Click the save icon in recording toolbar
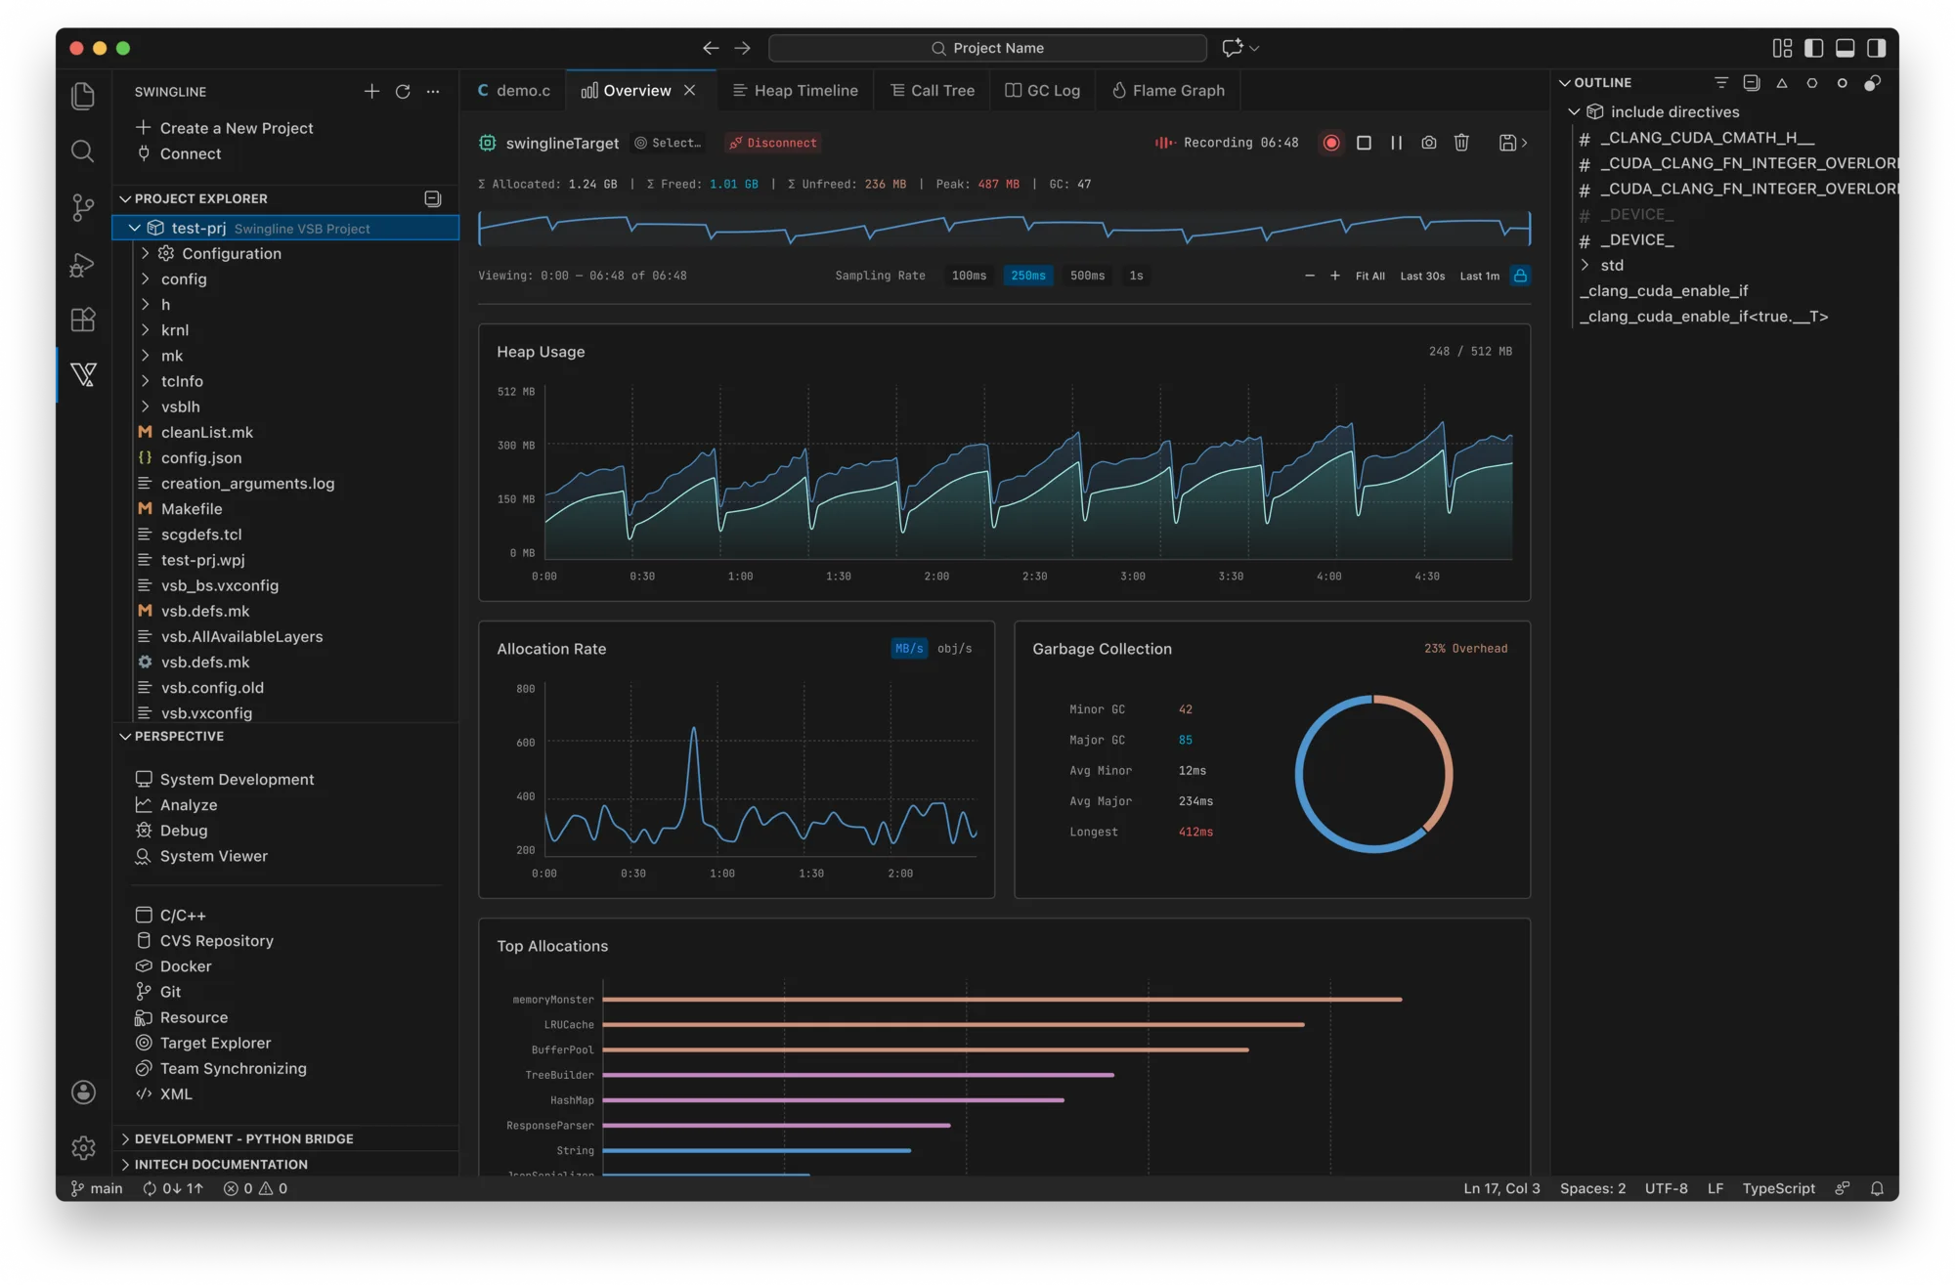The height and width of the screenshot is (1285, 1955). pyautogui.click(x=1507, y=143)
